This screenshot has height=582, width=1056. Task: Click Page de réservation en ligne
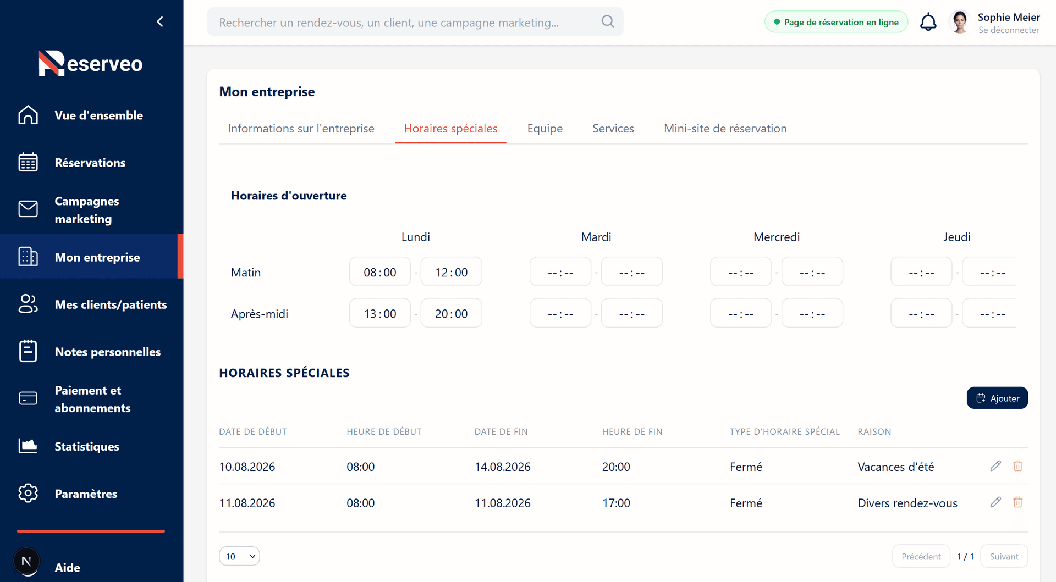click(x=836, y=22)
